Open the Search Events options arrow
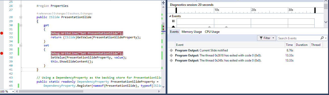Viewport: 329px width, 95px height. coord(326,38)
